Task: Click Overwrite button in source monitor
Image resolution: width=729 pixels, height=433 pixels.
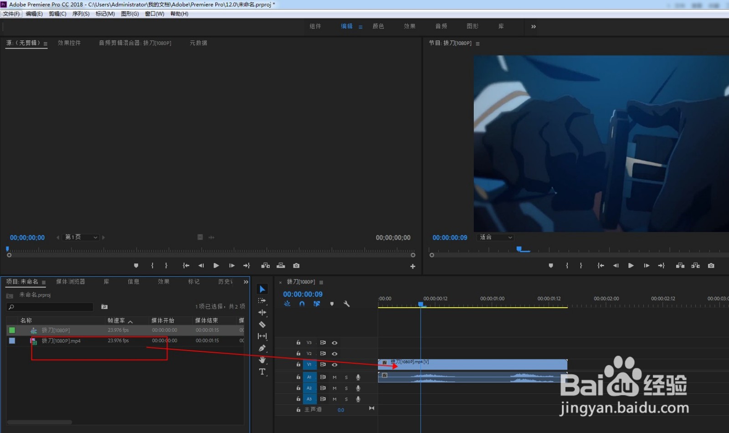Action: coord(281,266)
